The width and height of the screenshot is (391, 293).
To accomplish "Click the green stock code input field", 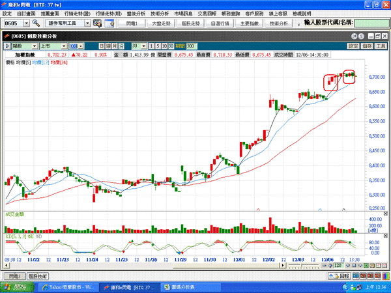I will pyautogui.click(x=371, y=23).
